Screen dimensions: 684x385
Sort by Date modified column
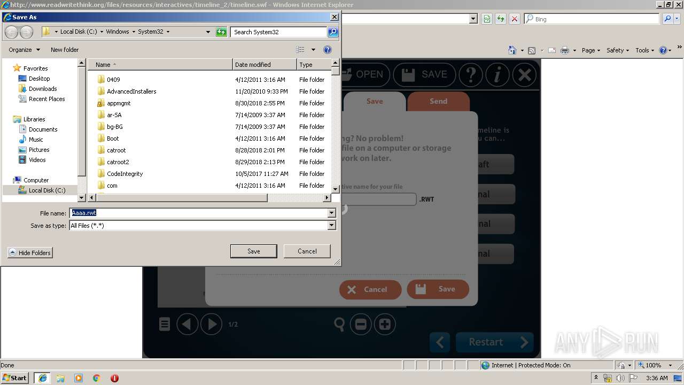[x=265, y=65]
